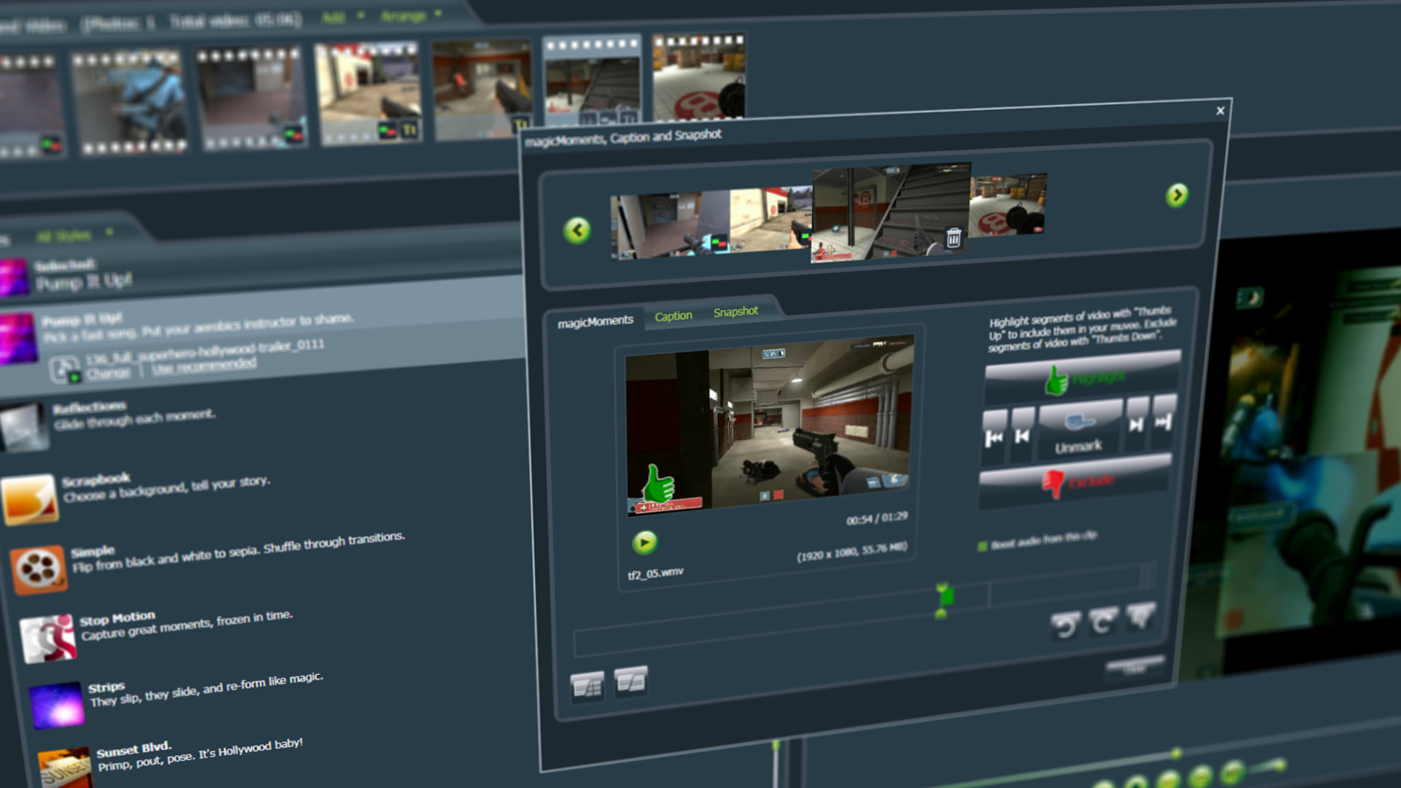The height and width of the screenshot is (788, 1401).
Task: Switch to the Caption tab
Action: click(x=674, y=315)
